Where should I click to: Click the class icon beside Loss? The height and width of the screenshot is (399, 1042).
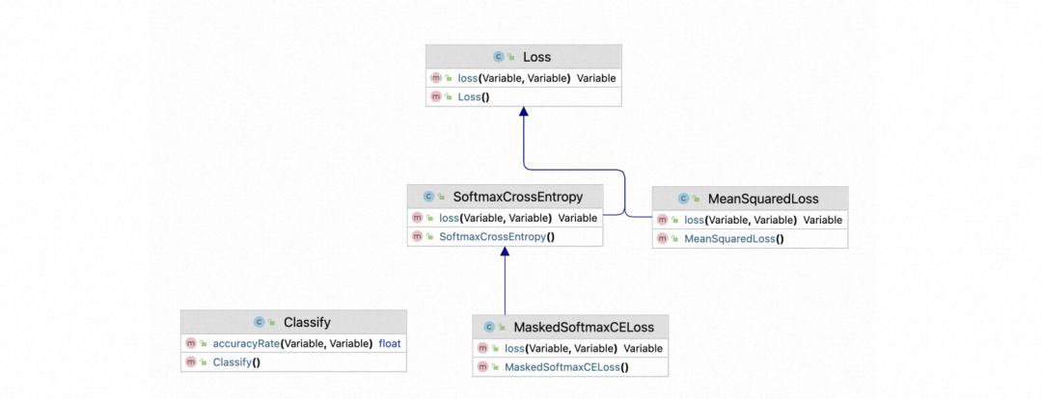coord(498,57)
